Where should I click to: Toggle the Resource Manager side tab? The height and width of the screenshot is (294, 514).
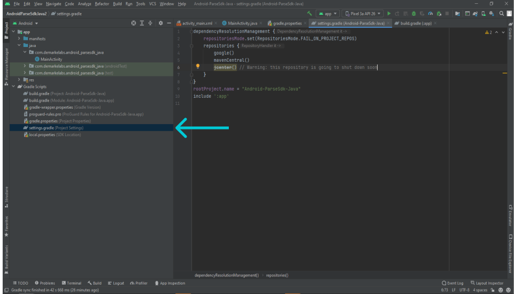[x=6, y=67]
